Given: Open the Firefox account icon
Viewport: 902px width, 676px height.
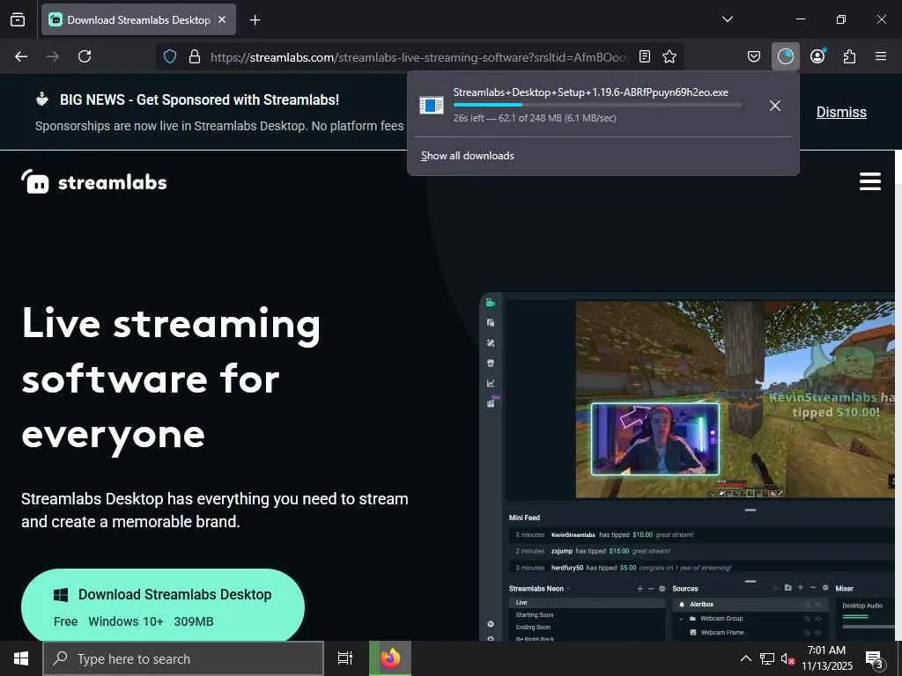Looking at the screenshot, I should pyautogui.click(x=817, y=56).
